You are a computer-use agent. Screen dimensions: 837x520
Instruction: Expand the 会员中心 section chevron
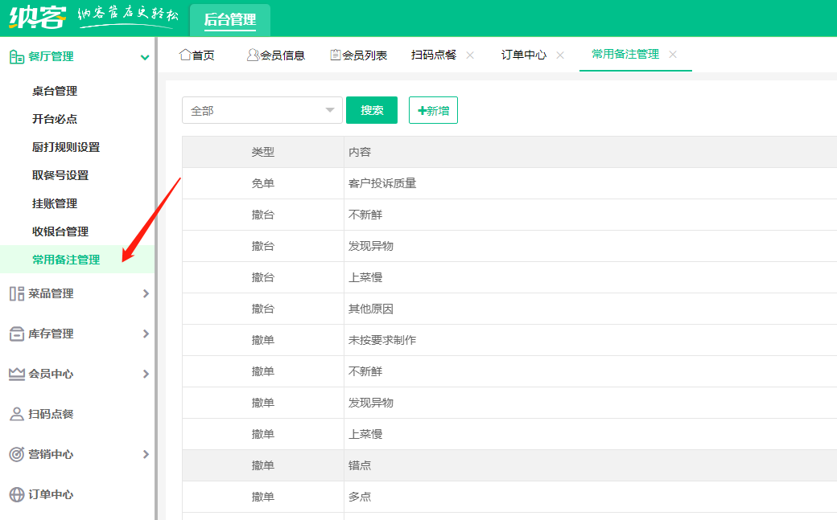(146, 374)
